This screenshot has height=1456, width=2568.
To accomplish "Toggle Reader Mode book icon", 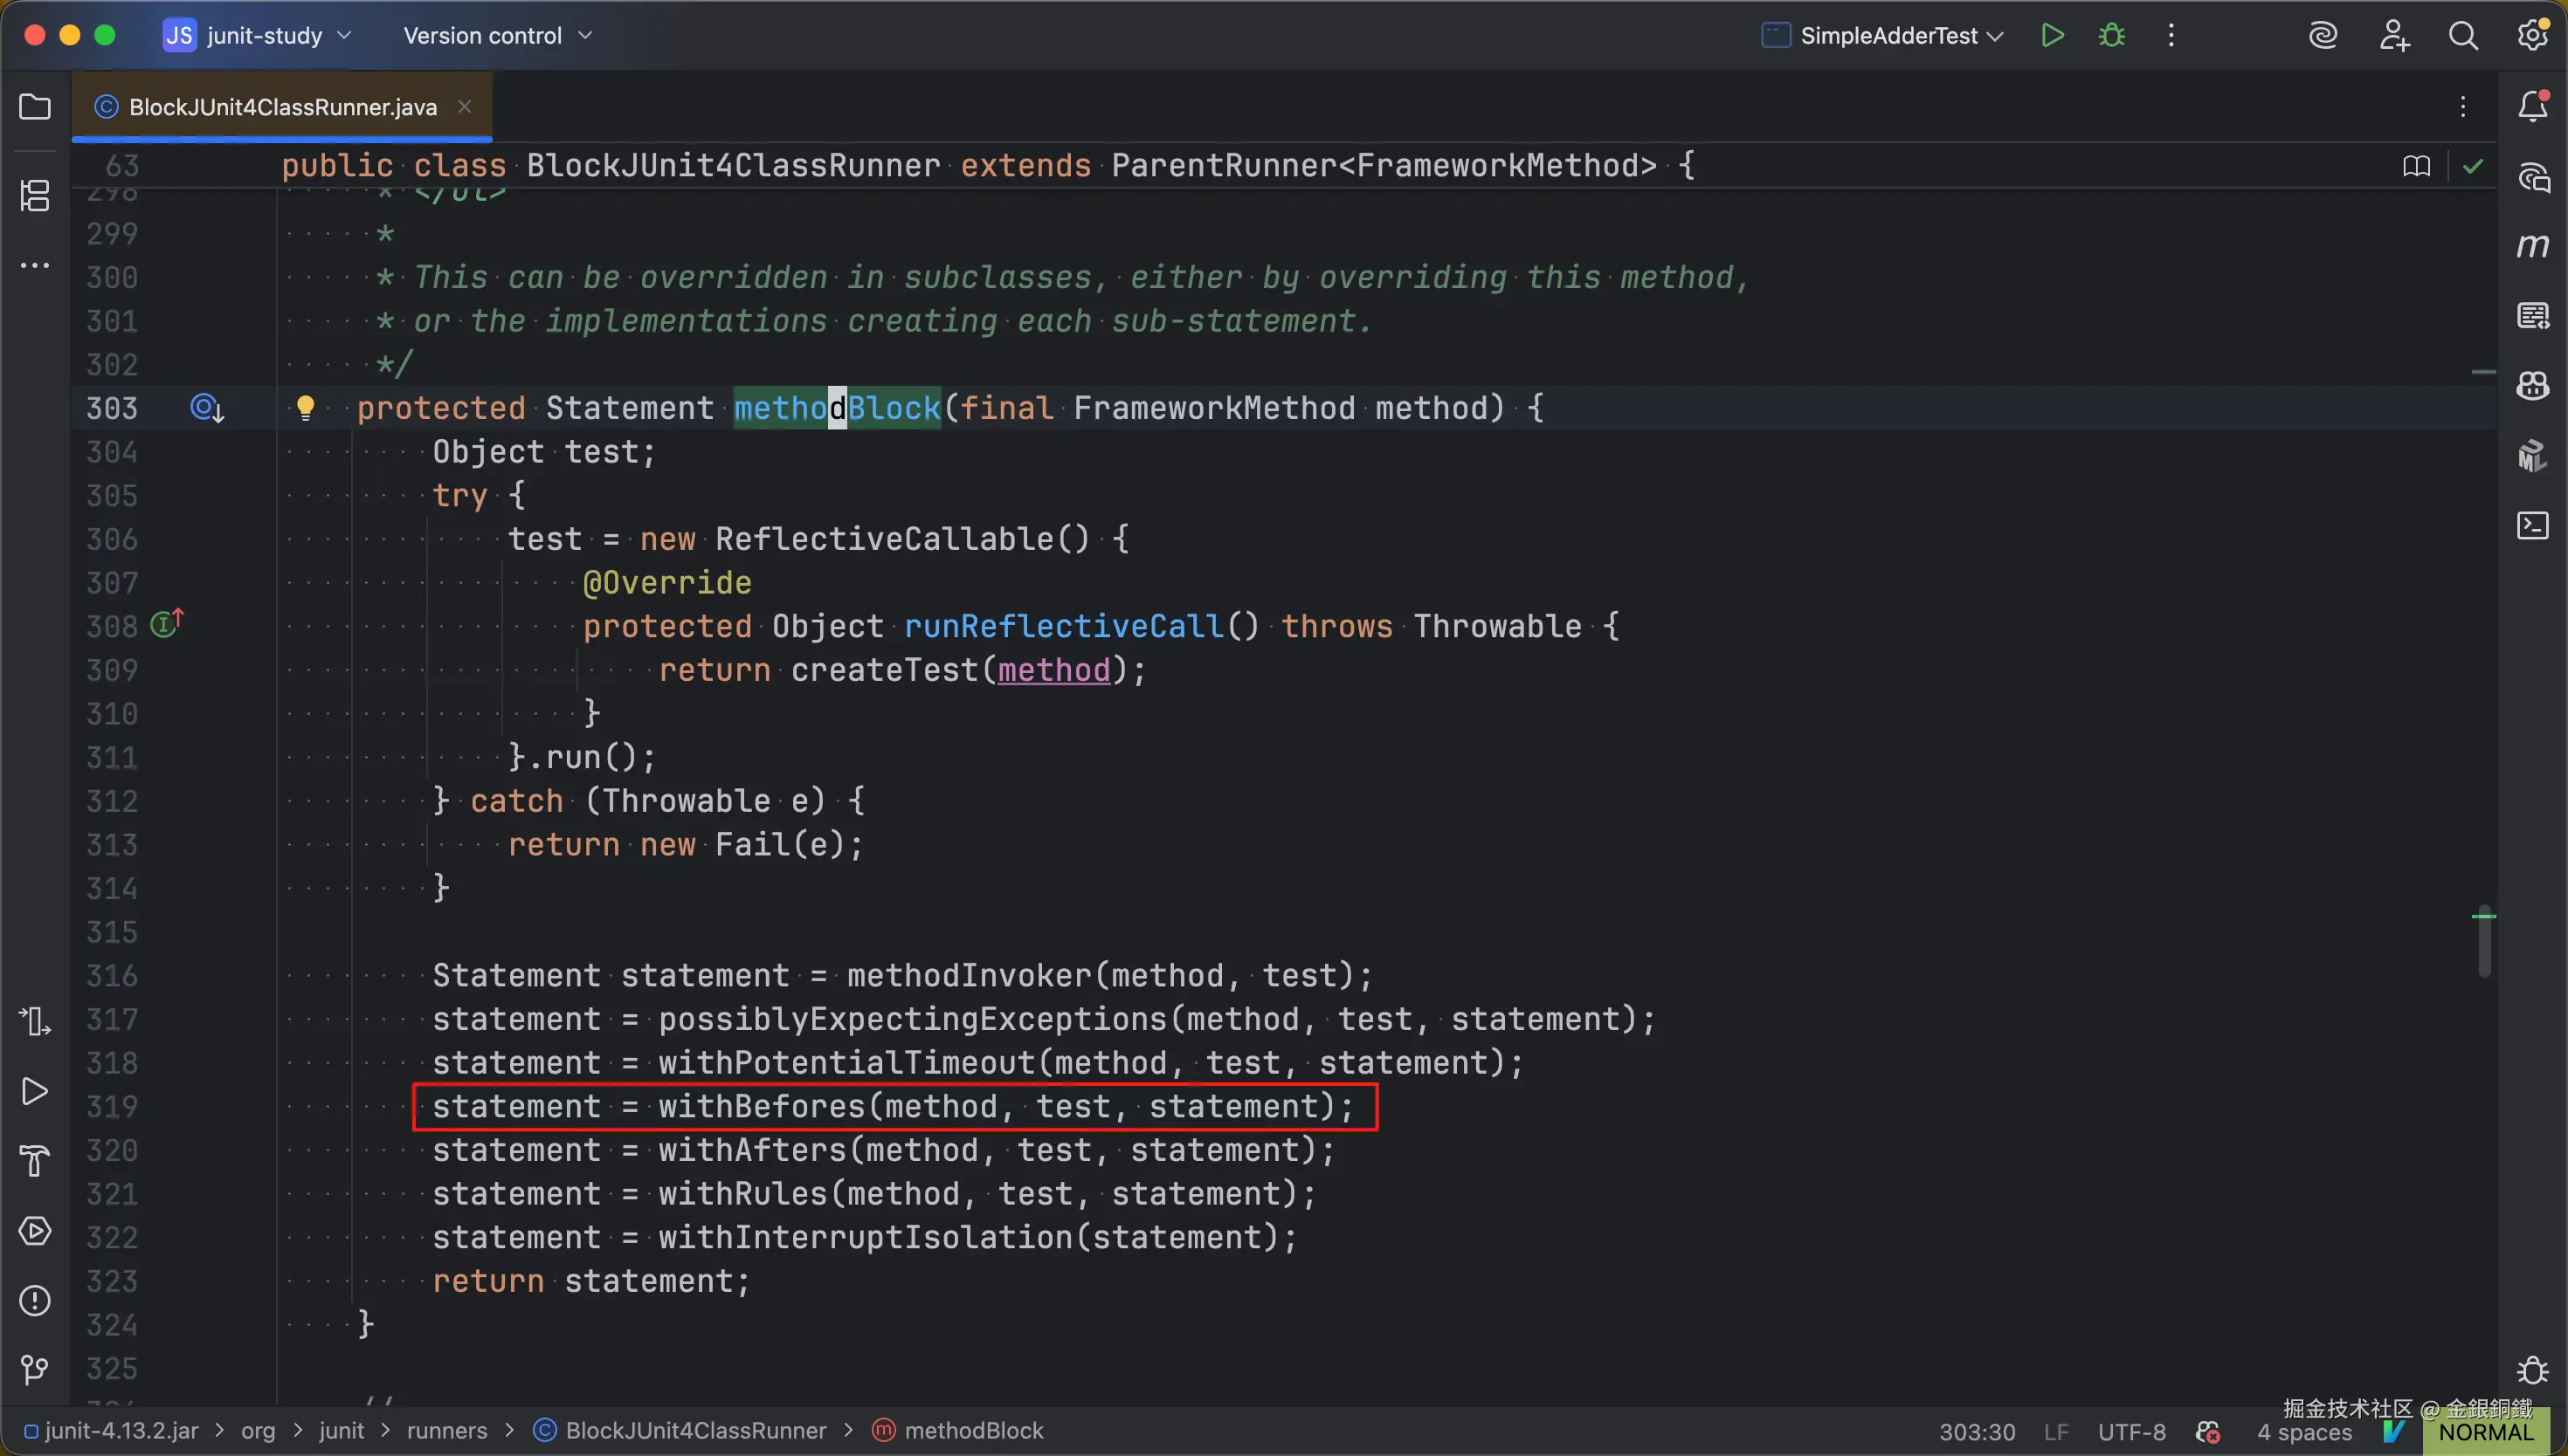I will [2416, 166].
